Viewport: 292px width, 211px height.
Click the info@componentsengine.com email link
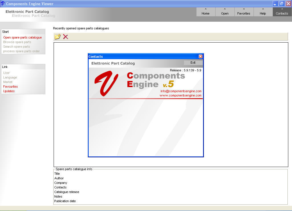[181, 91]
